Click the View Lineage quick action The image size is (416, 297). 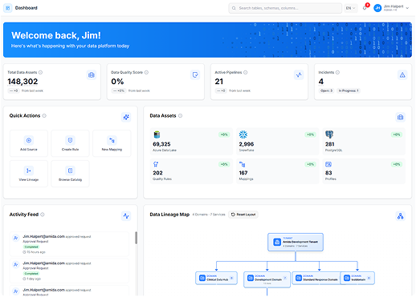click(29, 174)
